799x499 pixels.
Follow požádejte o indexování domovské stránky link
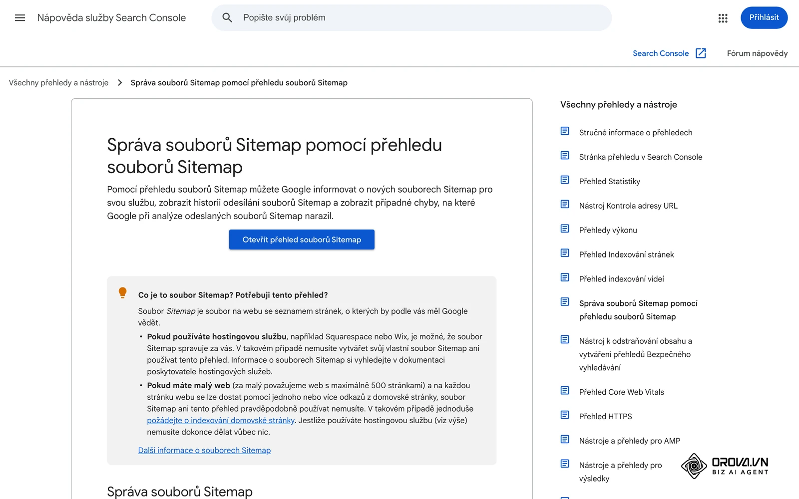(221, 421)
